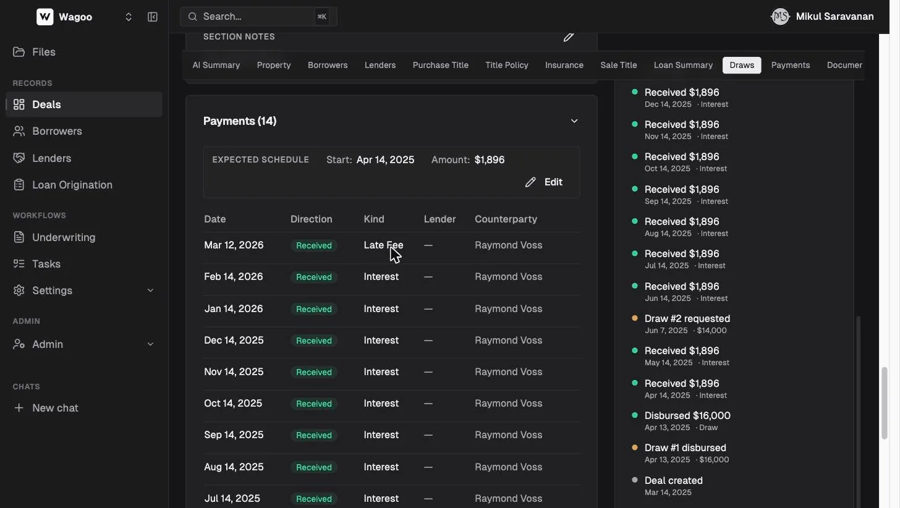The height and width of the screenshot is (508, 900).
Task: Click the Wagoo logo icon
Action: click(x=45, y=17)
